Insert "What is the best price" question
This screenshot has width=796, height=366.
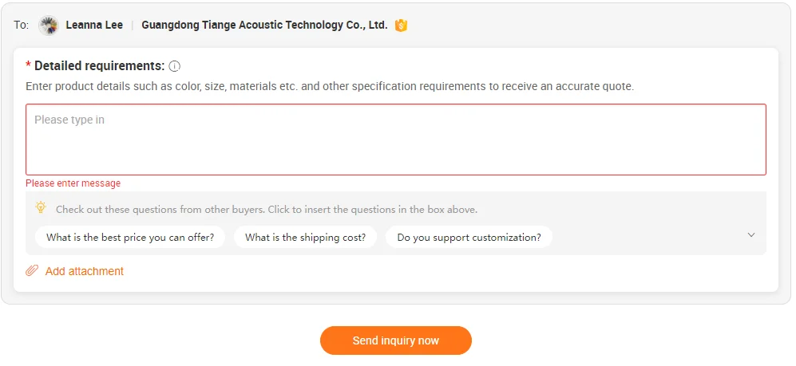[130, 238]
